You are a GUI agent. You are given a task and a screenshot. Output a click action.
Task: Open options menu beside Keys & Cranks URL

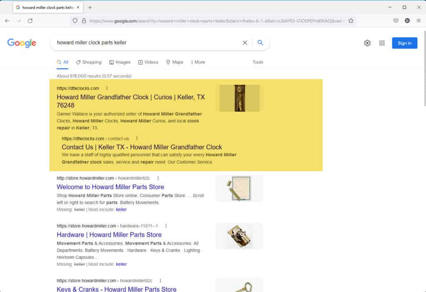tap(160, 281)
